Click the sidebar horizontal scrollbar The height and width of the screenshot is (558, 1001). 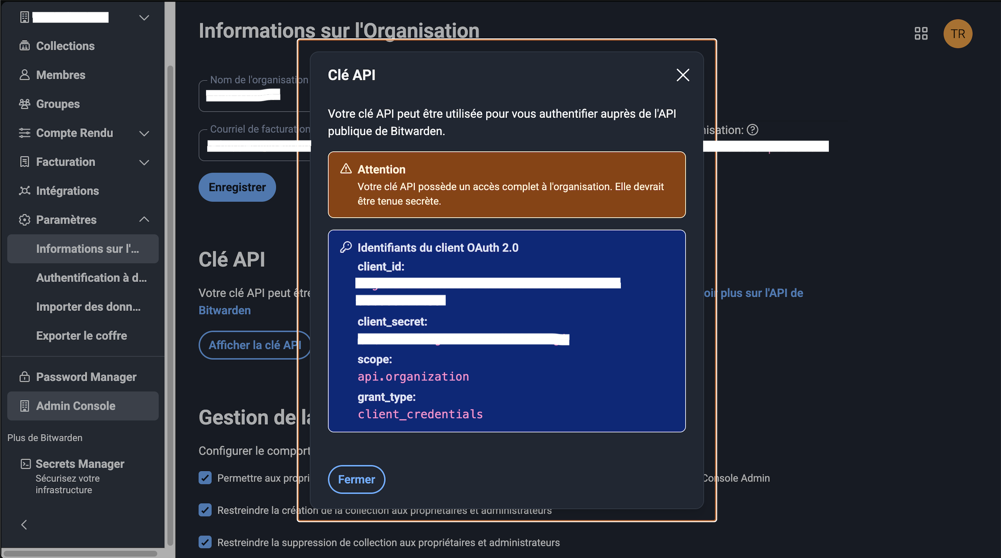coord(80,553)
